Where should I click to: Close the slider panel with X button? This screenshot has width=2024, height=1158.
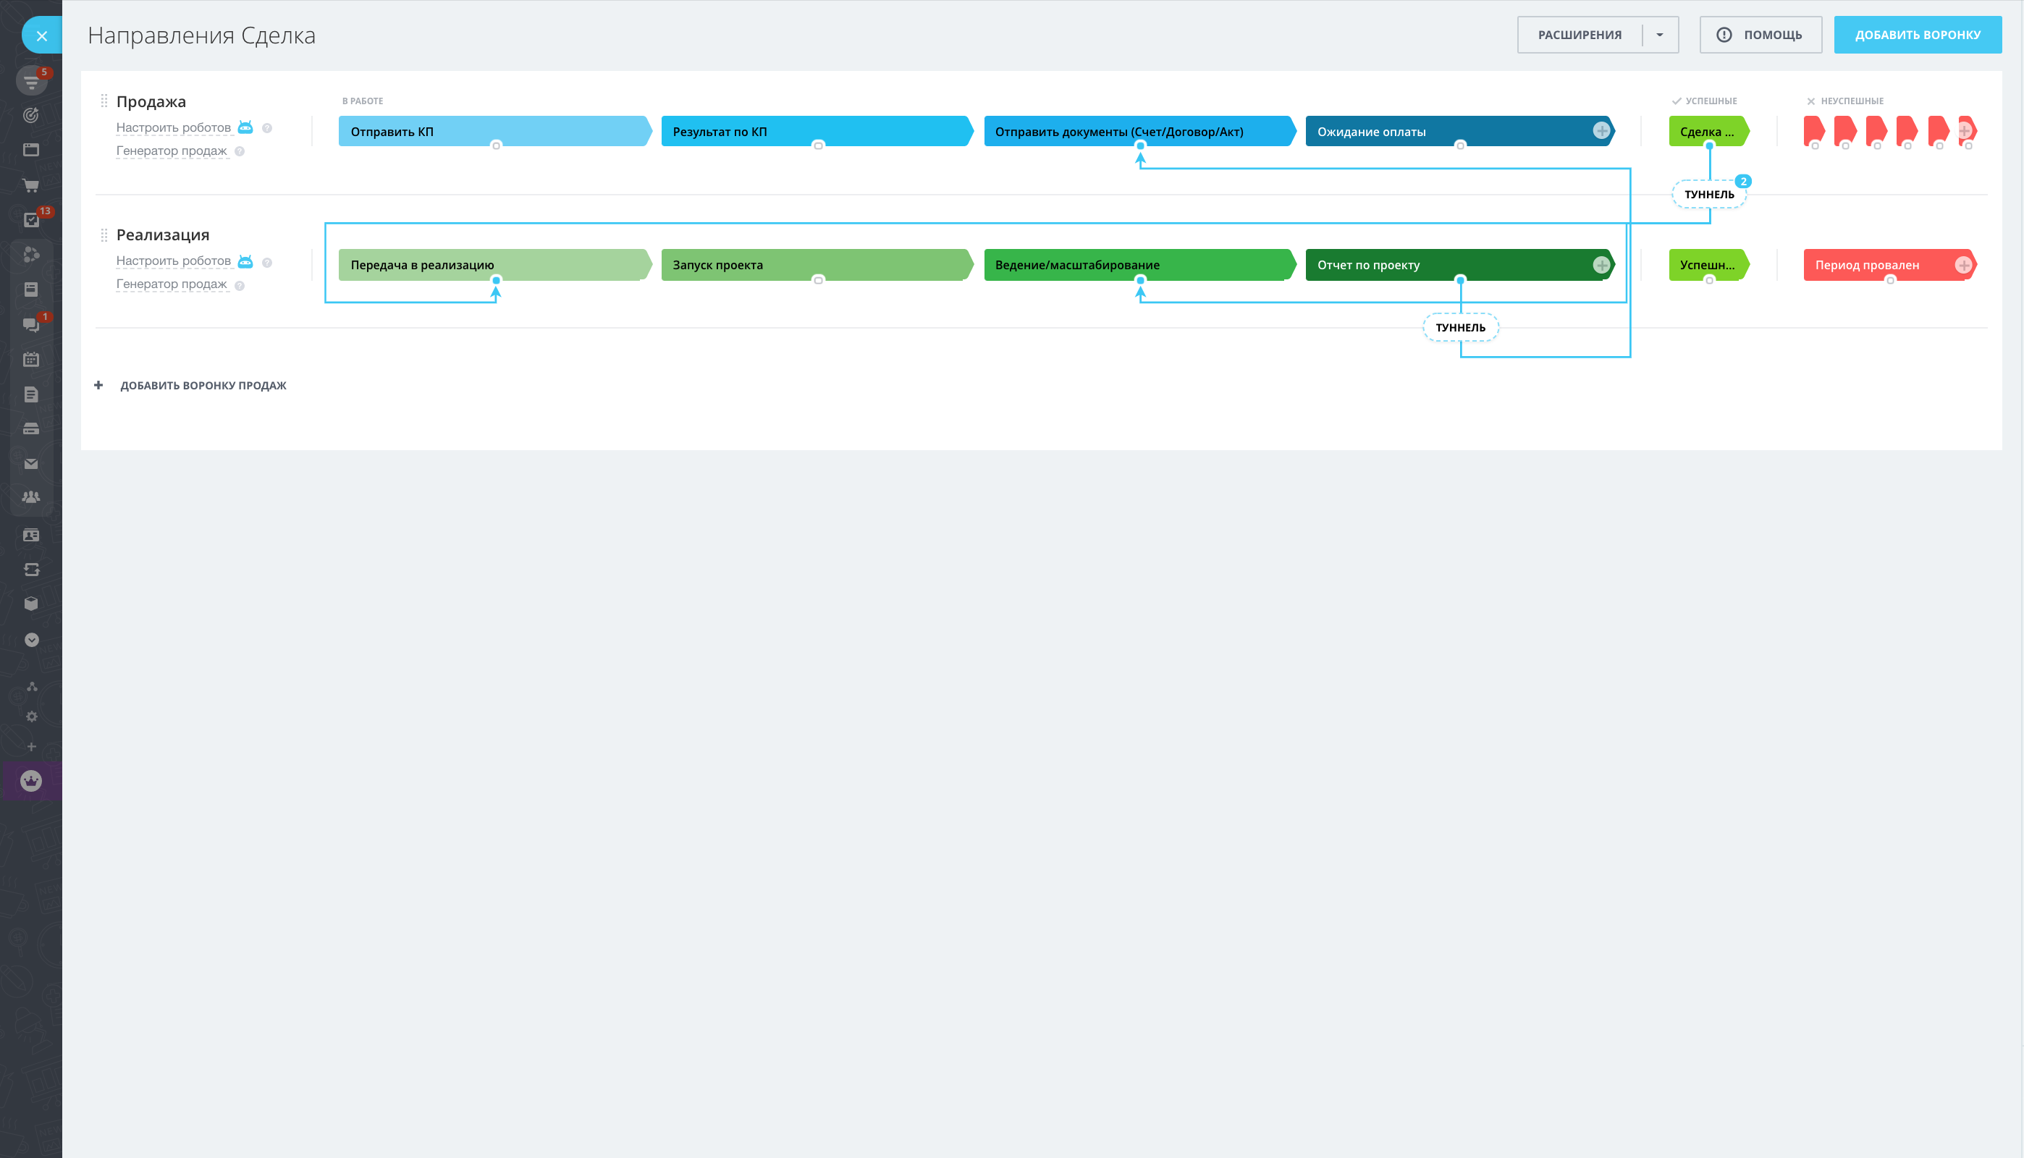pyautogui.click(x=42, y=35)
